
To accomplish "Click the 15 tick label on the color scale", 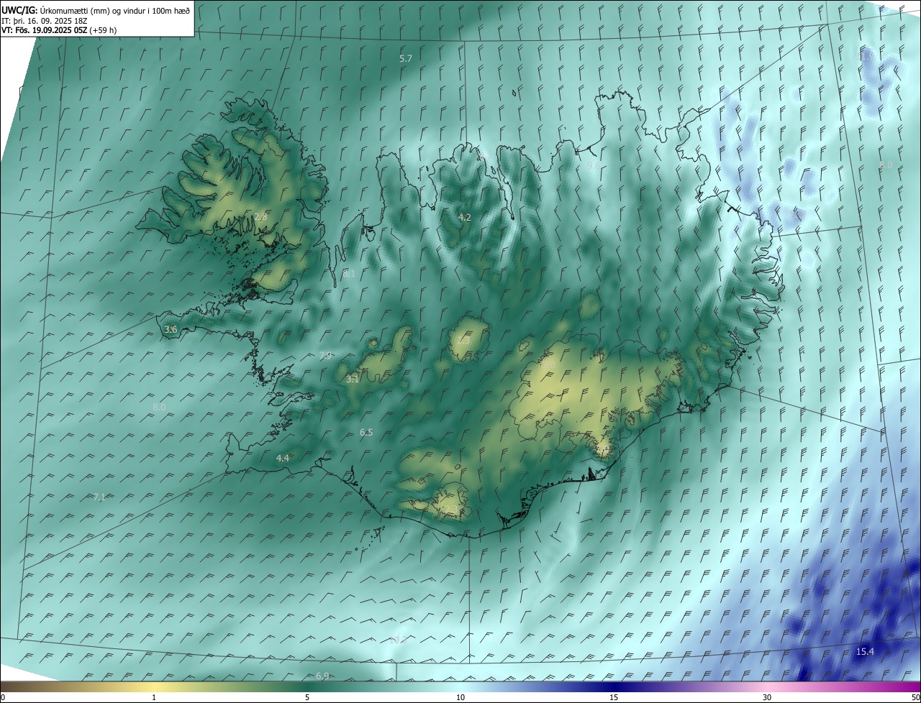I will pos(614,697).
